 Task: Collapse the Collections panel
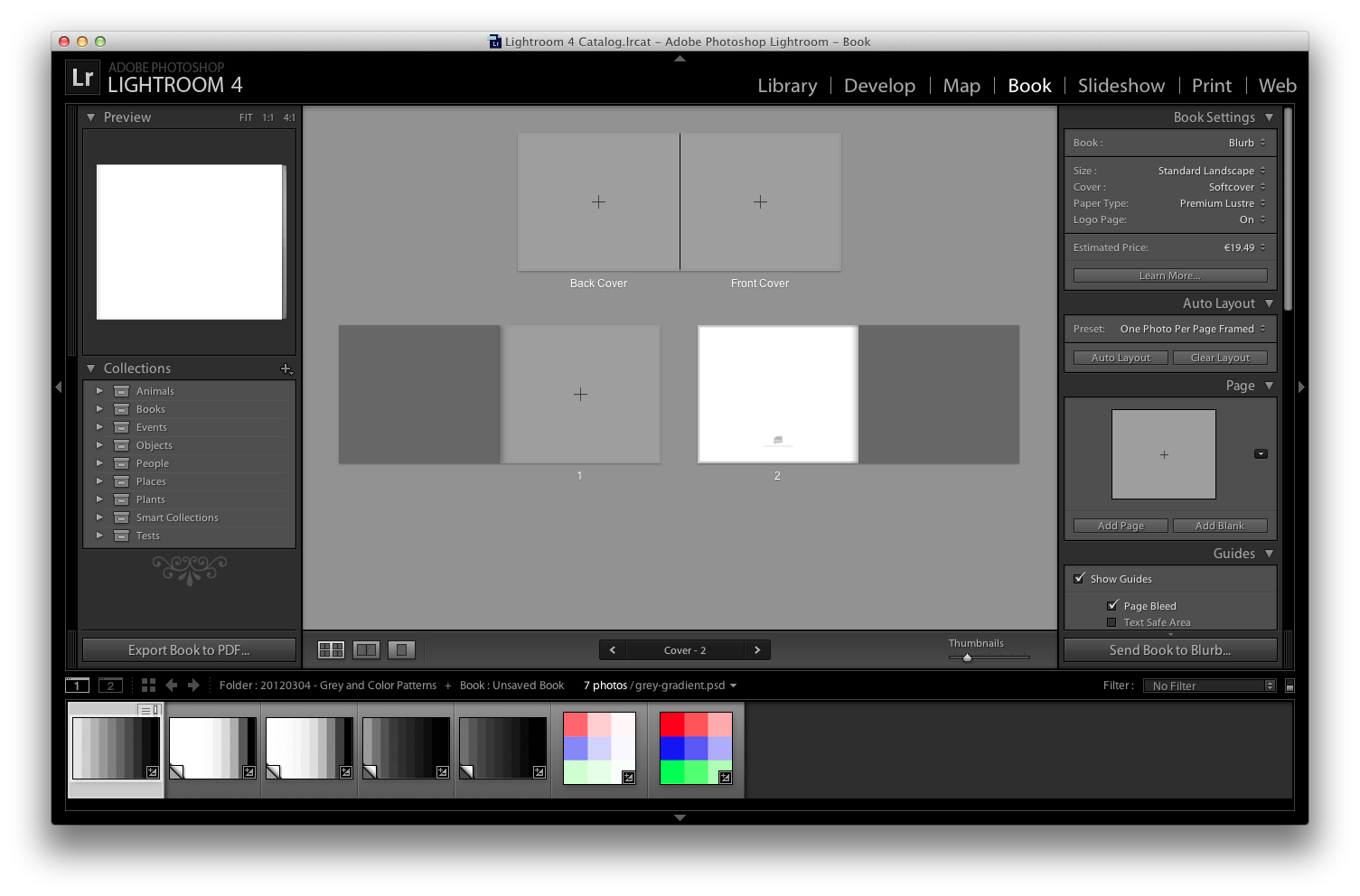pos(90,369)
